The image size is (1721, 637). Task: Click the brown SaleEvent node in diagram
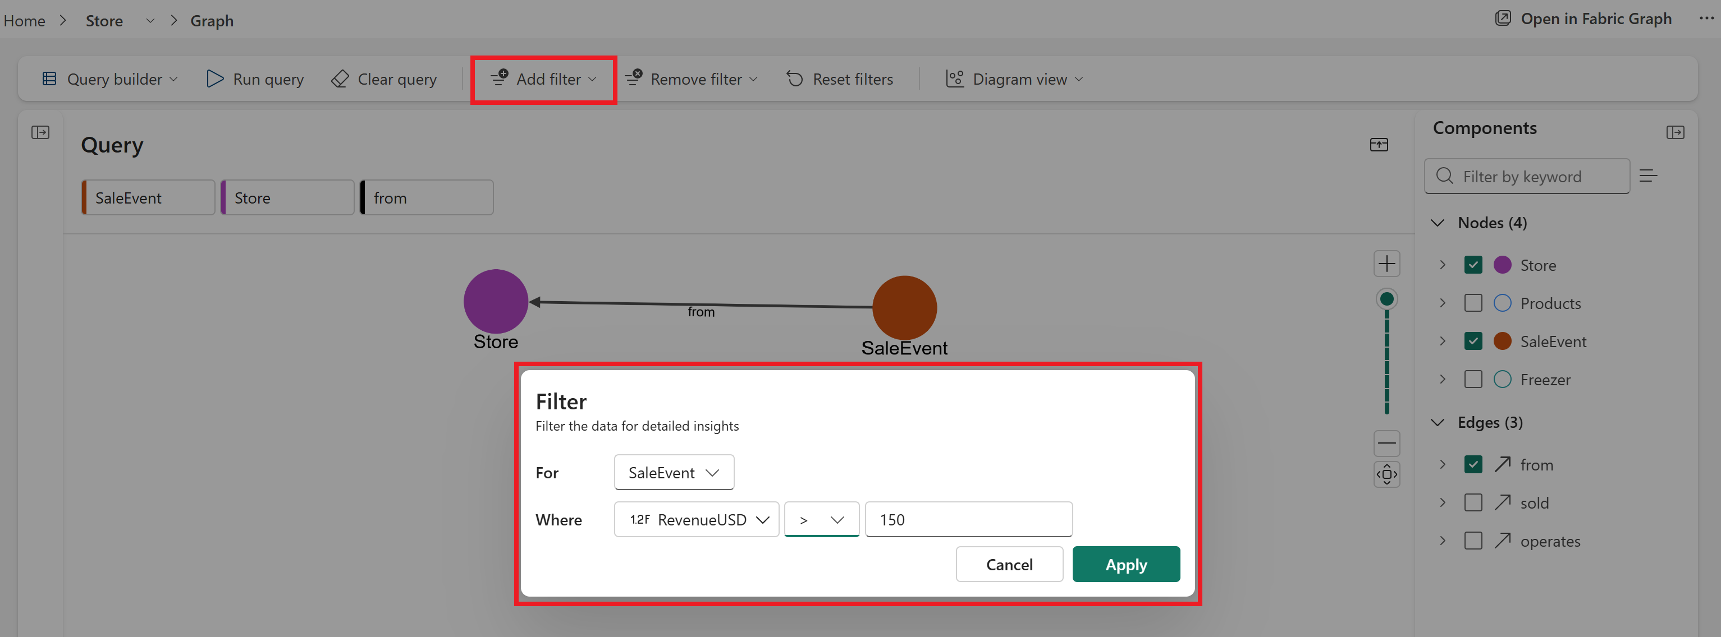(905, 308)
